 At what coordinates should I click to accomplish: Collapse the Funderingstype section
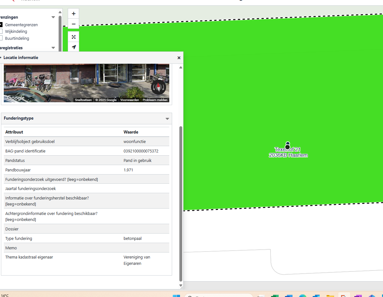coord(167,119)
